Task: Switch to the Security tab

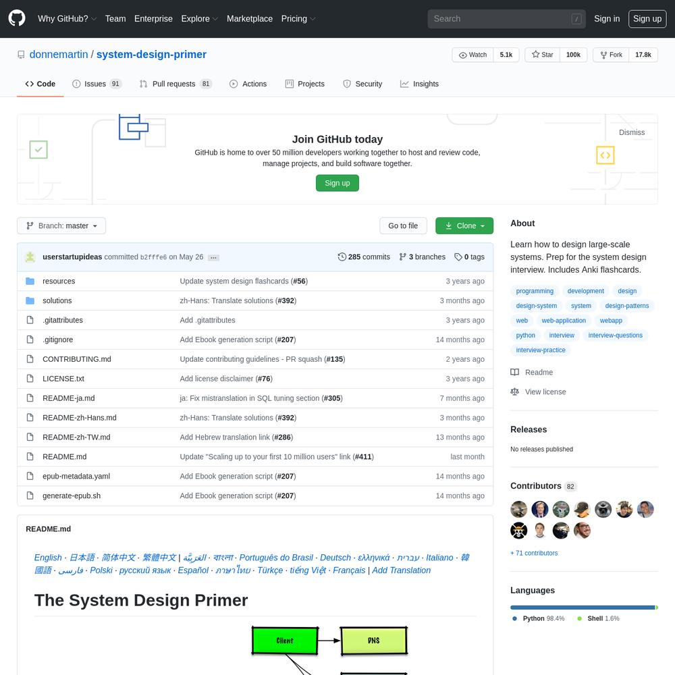Action: coord(362,84)
